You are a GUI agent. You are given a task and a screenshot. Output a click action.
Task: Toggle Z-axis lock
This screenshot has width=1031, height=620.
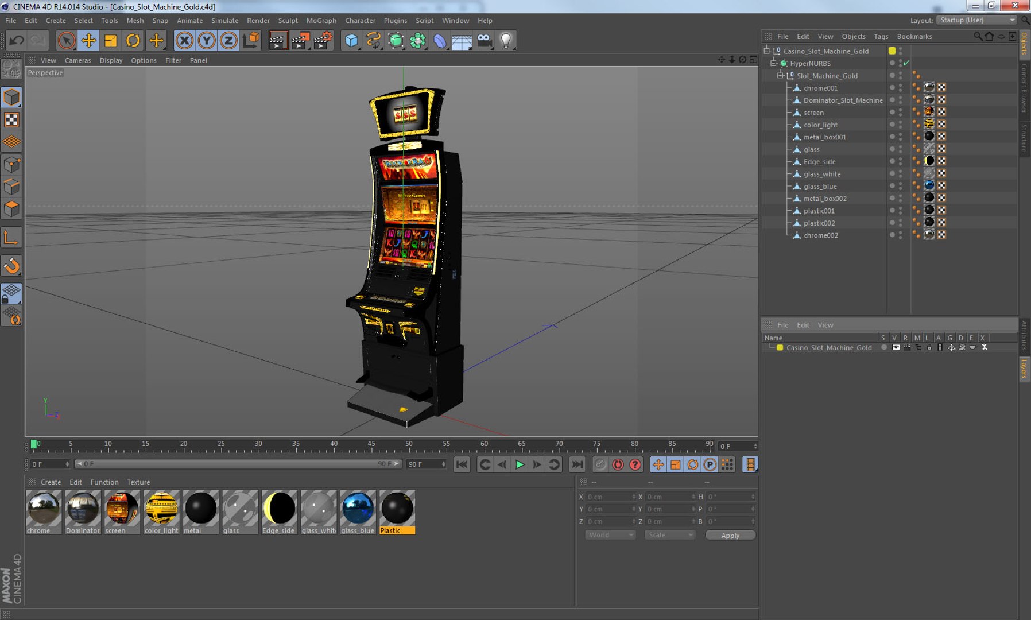[x=228, y=40]
